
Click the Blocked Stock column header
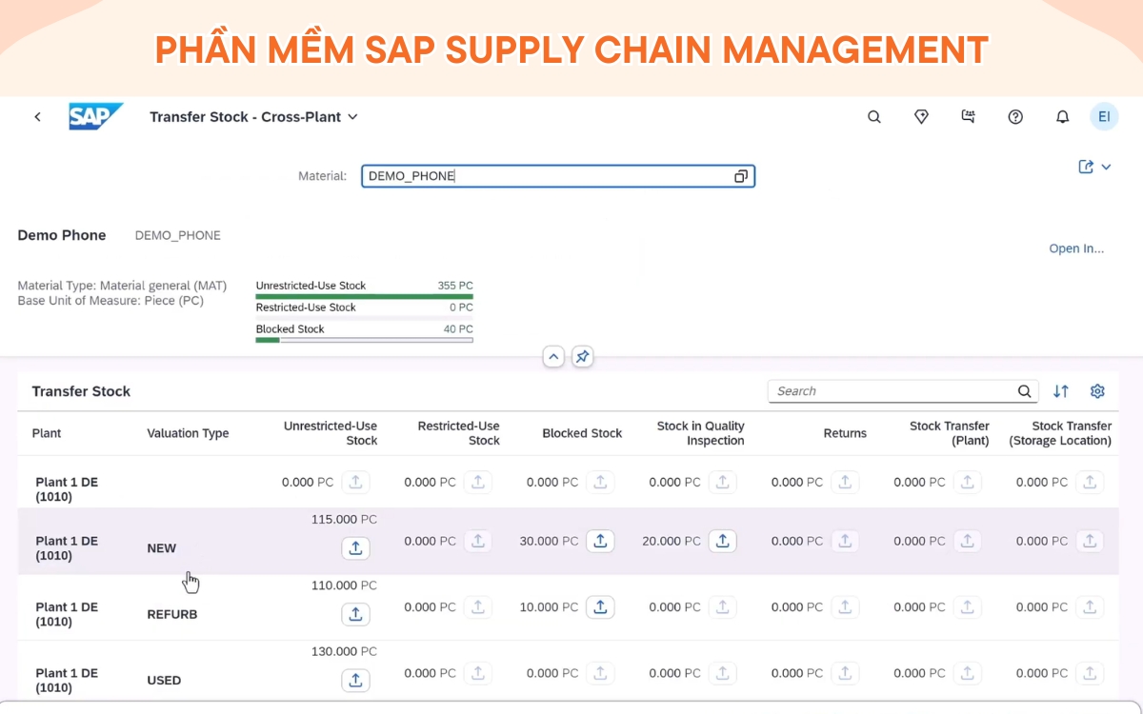(582, 433)
